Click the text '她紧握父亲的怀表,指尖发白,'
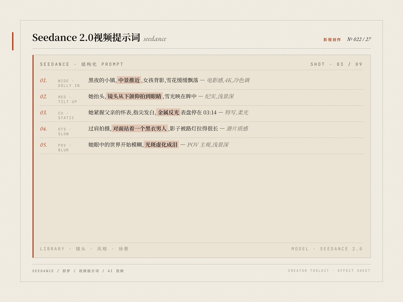Image resolution: width=403 pixels, height=302 pixels. point(122,112)
